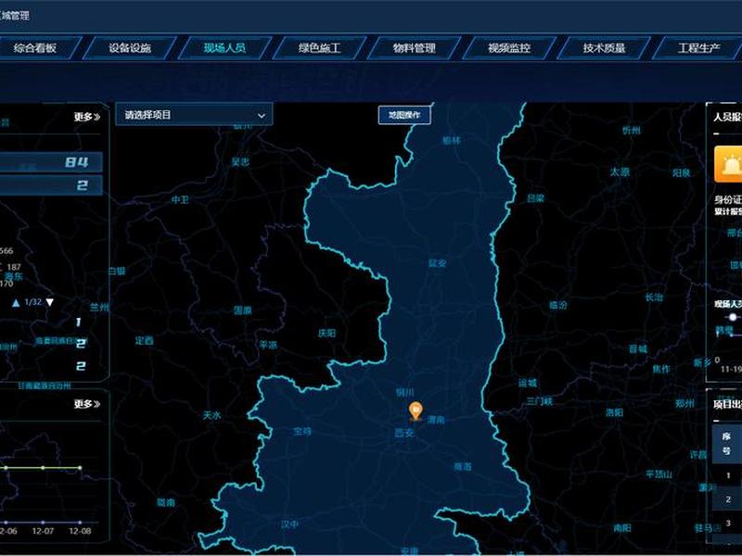This screenshot has width=742, height=556.
Task: Click the 商洛 city label on map
Action: pos(462,467)
